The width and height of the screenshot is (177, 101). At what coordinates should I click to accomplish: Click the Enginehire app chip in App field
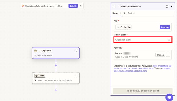[123, 27]
